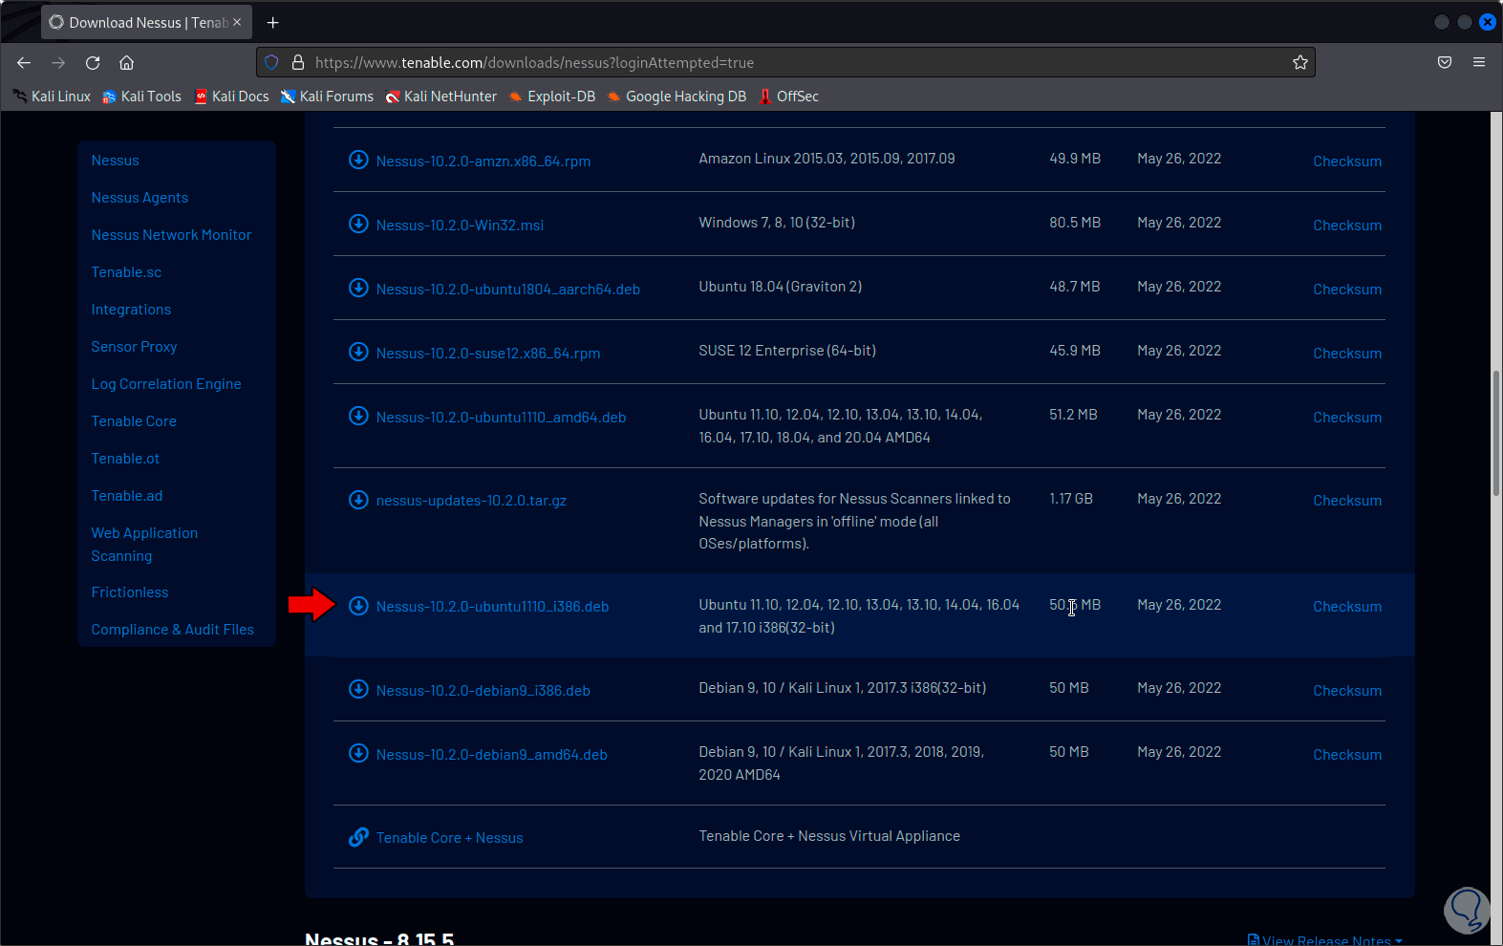
Task: Click the URL address bar
Action: (x=784, y=62)
